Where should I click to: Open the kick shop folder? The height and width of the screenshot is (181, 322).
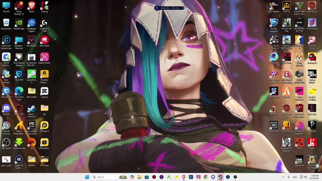[x=44, y=161]
